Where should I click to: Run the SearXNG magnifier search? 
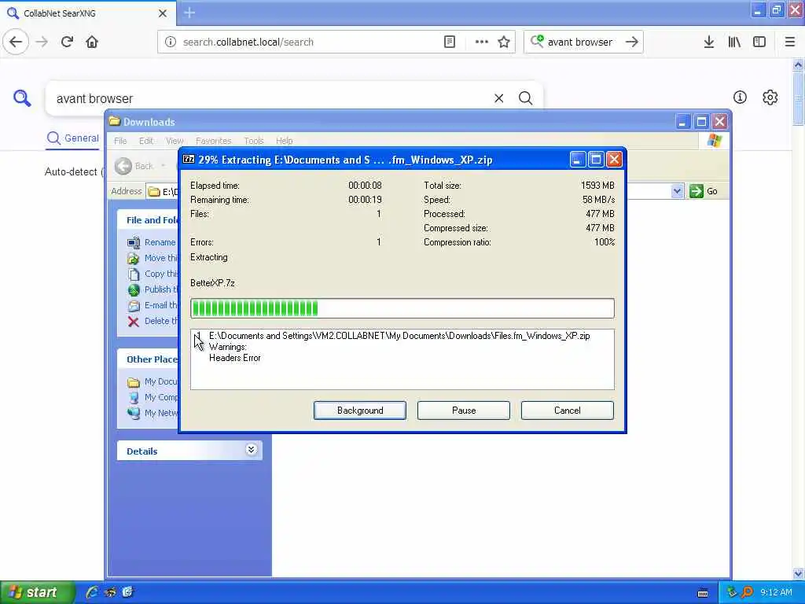(x=525, y=98)
